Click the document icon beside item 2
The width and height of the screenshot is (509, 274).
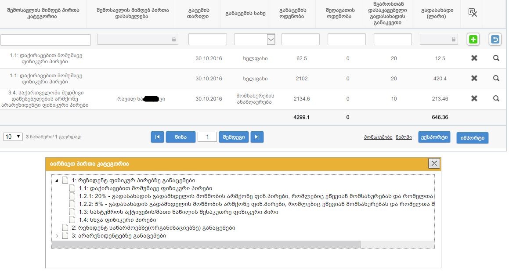(x=65, y=227)
